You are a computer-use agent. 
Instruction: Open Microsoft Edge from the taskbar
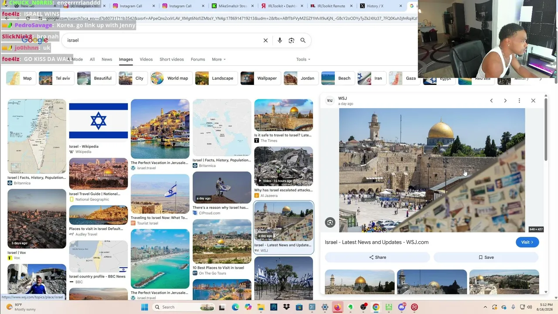[x=235, y=307]
